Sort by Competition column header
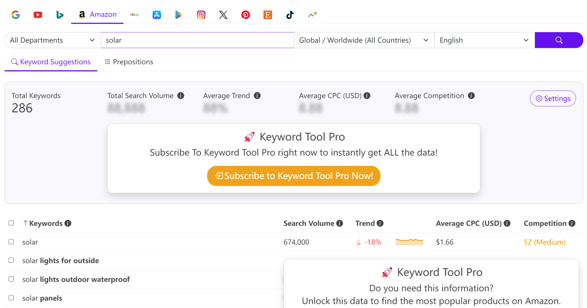This screenshot has height=308, width=587. (545, 223)
